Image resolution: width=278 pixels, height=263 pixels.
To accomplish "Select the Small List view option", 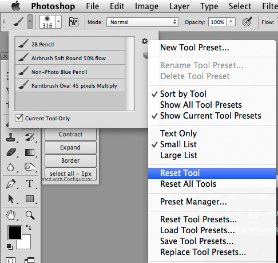I will click(x=212, y=144).
